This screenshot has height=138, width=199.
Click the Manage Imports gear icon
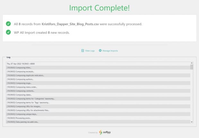(x=100, y=51)
